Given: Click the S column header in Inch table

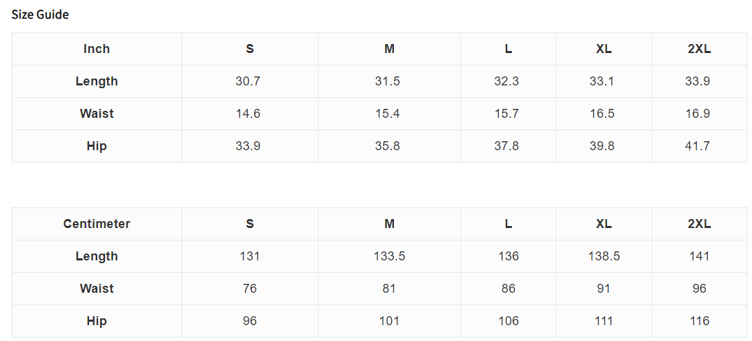Looking at the screenshot, I should click(250, 49).
